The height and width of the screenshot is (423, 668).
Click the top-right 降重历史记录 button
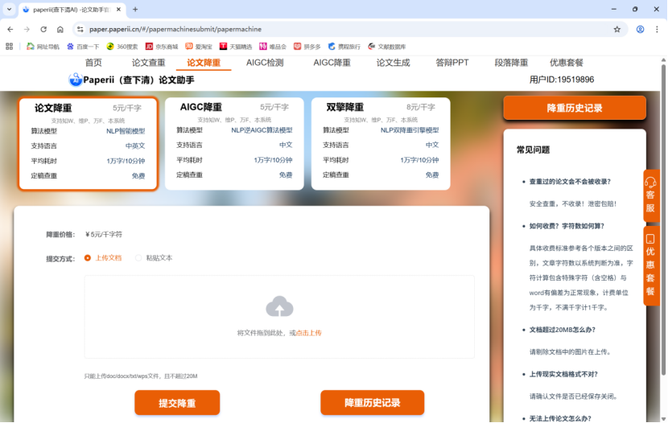(575, 108)
